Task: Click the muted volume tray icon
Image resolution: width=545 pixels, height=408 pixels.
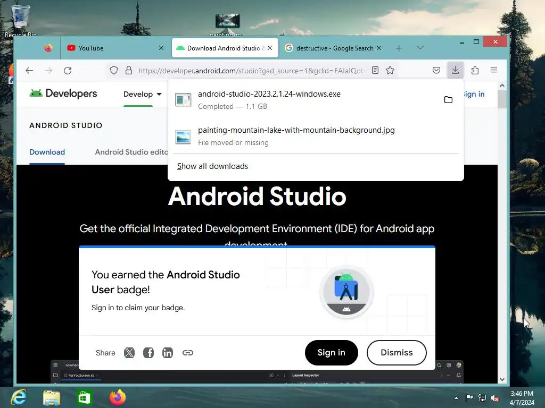Action: [x=495, y=398]
